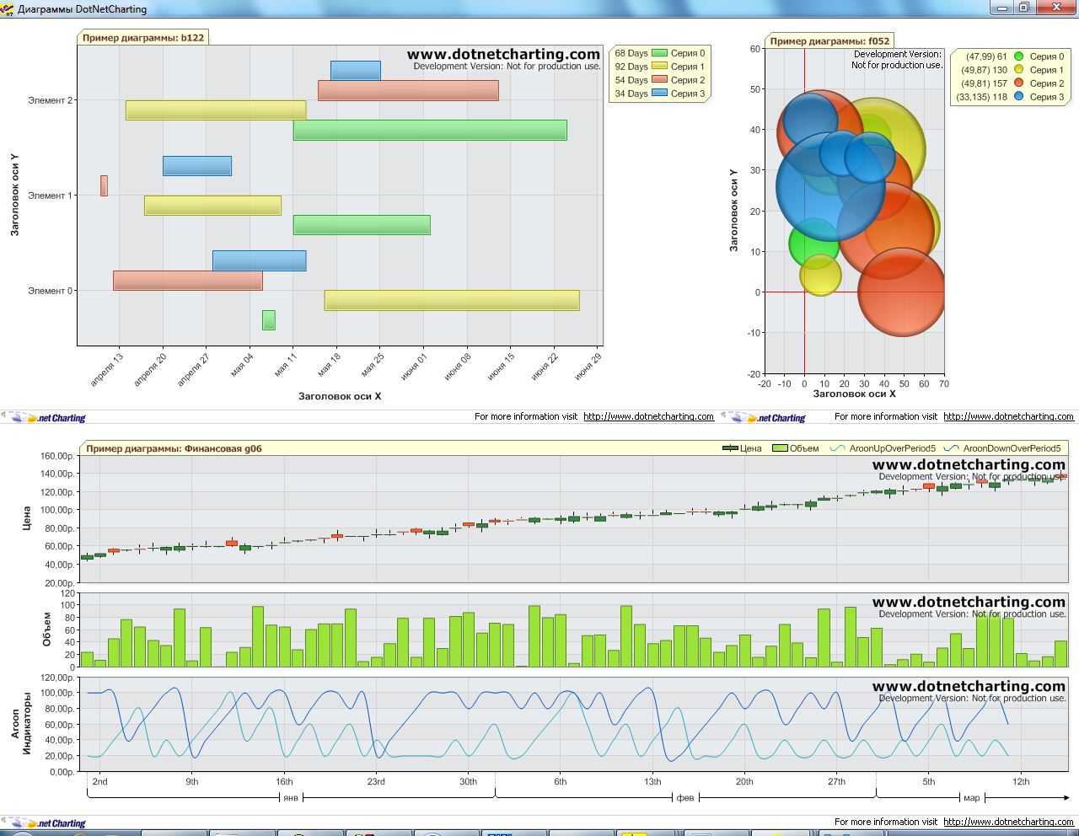Click the '2nd' marker on financial timeline
1079x836 pixels.
coord(99,782)
